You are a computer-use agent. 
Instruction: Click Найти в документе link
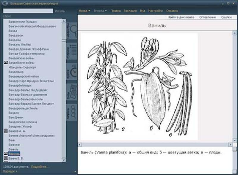tap(181, 17)
